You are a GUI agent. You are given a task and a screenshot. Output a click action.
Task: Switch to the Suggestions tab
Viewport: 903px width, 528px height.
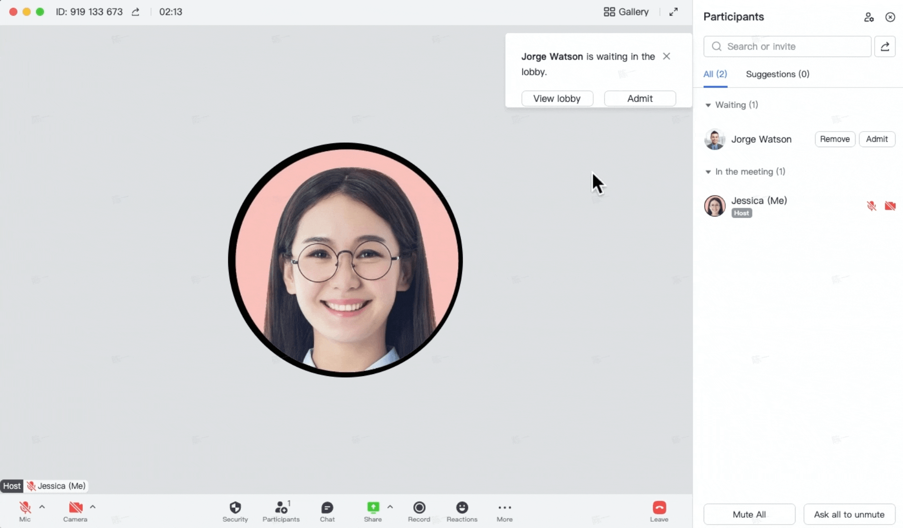click(777, 74)
